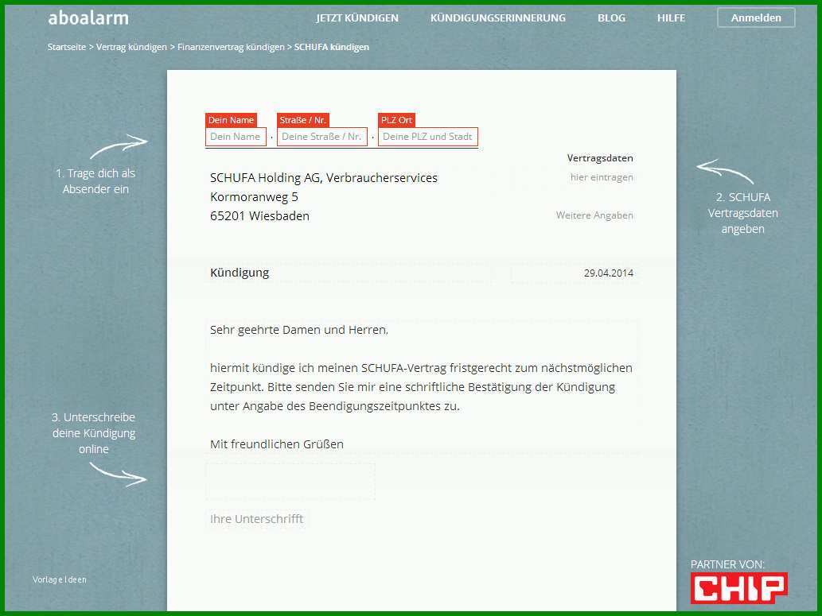Viewport: 822px width, 616px height.
Task: Focus the Deine Straße / Nr. input field
Action: click(322, 137)
